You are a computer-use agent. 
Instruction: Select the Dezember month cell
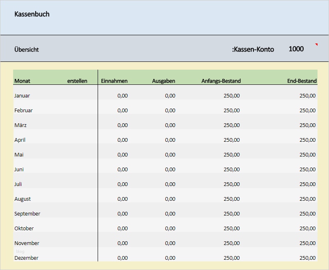click(27, 258)
